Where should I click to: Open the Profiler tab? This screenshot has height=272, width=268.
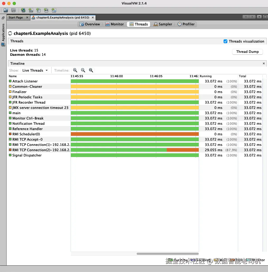pyautogui.click(x=186, y=24)
